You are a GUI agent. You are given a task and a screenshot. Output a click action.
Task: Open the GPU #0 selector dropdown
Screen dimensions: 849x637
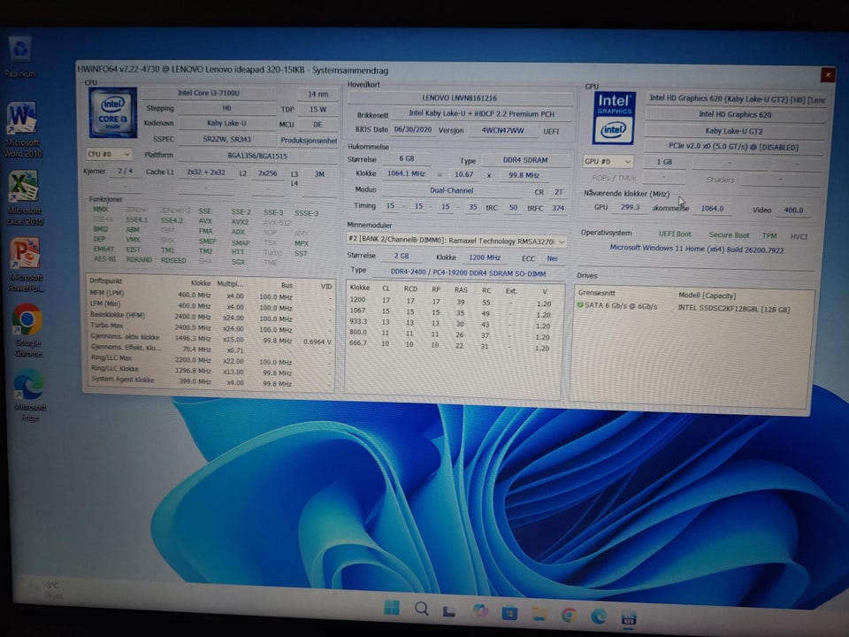click(608, 161)
